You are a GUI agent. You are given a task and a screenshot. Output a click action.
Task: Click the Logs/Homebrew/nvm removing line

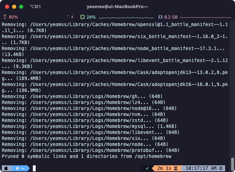click(83, 114)
